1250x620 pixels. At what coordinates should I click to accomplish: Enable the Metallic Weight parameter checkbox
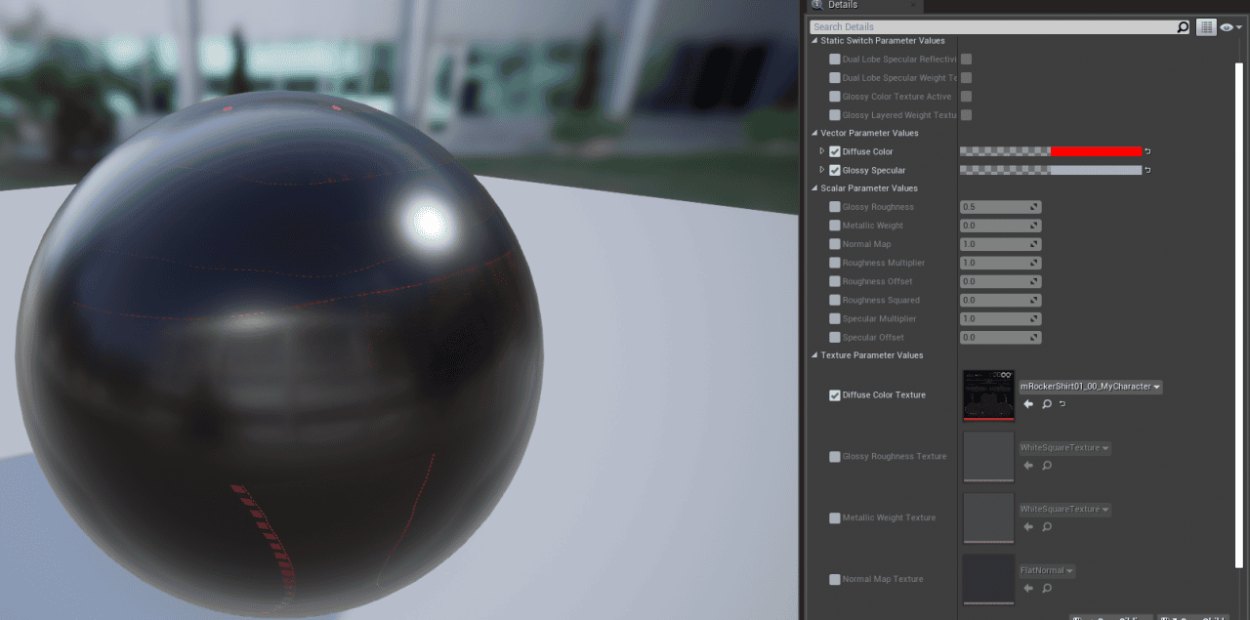834,226
